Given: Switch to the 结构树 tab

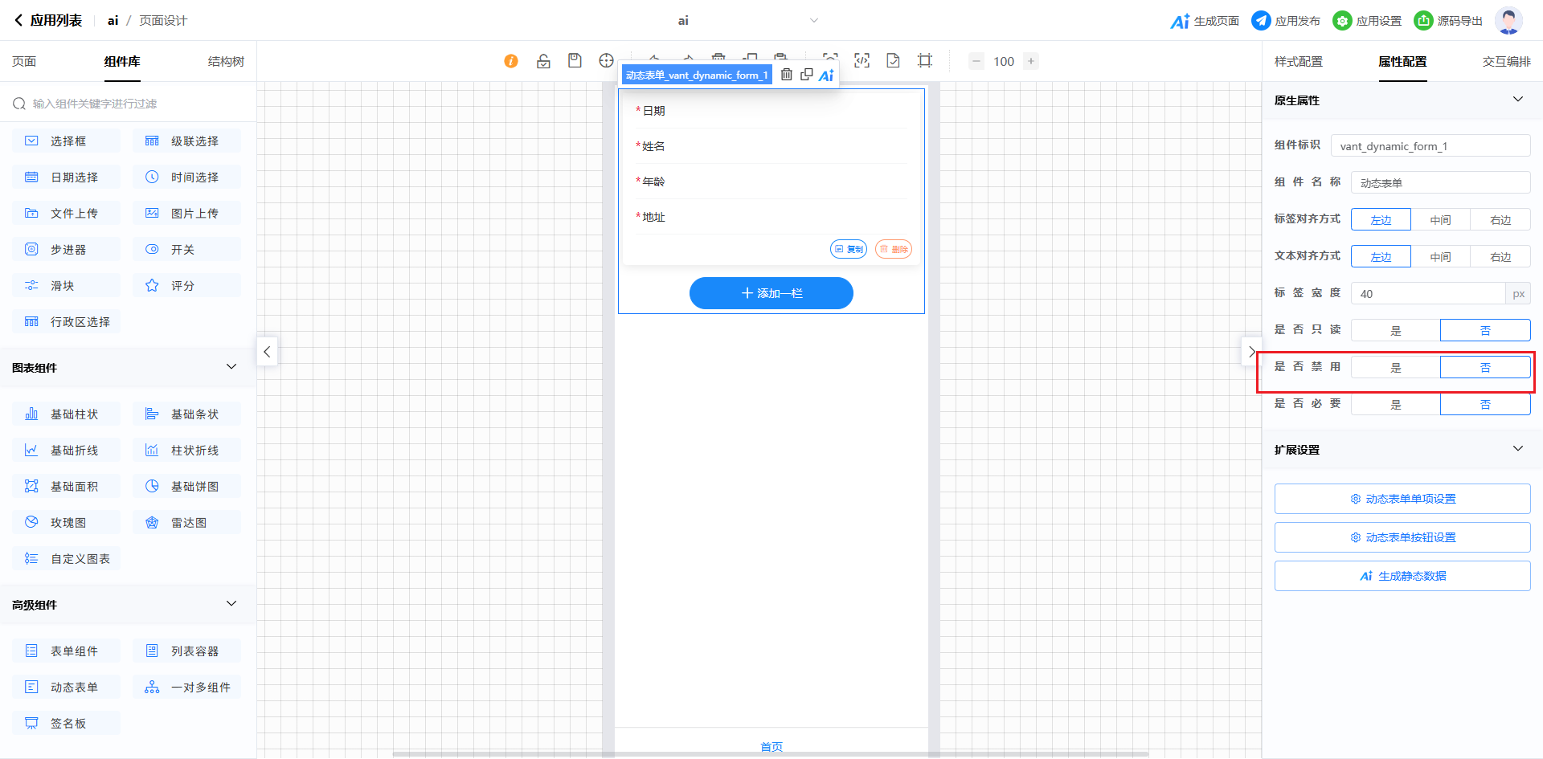Looking at the screenshot, I should 226,62.
